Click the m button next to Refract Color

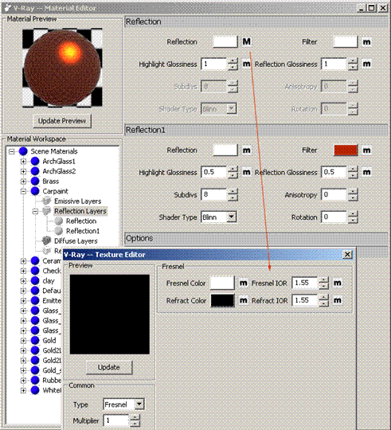[243, 300]
